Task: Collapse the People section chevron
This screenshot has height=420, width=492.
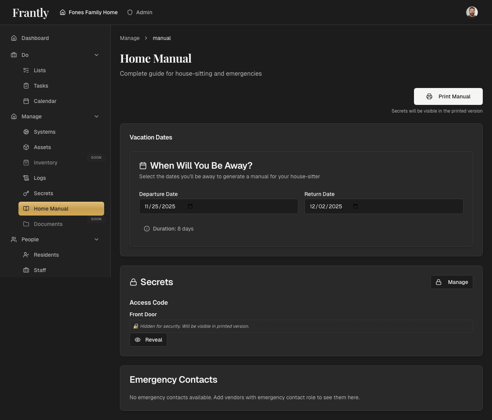Action: 96,239
